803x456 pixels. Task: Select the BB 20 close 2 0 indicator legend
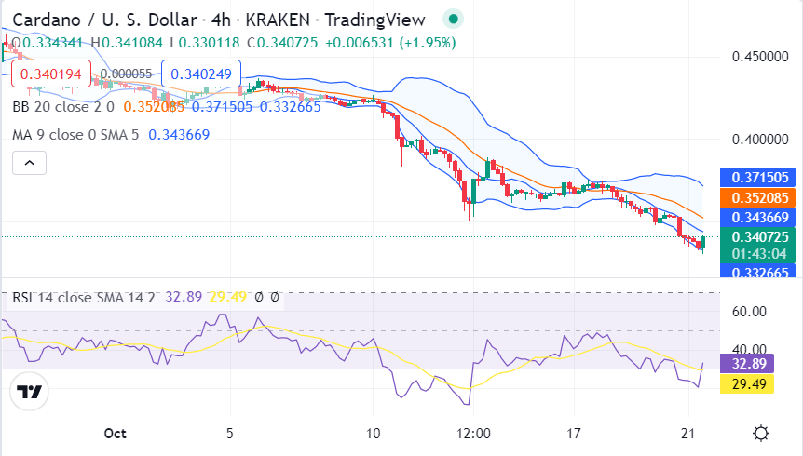[x=63, y=107]
